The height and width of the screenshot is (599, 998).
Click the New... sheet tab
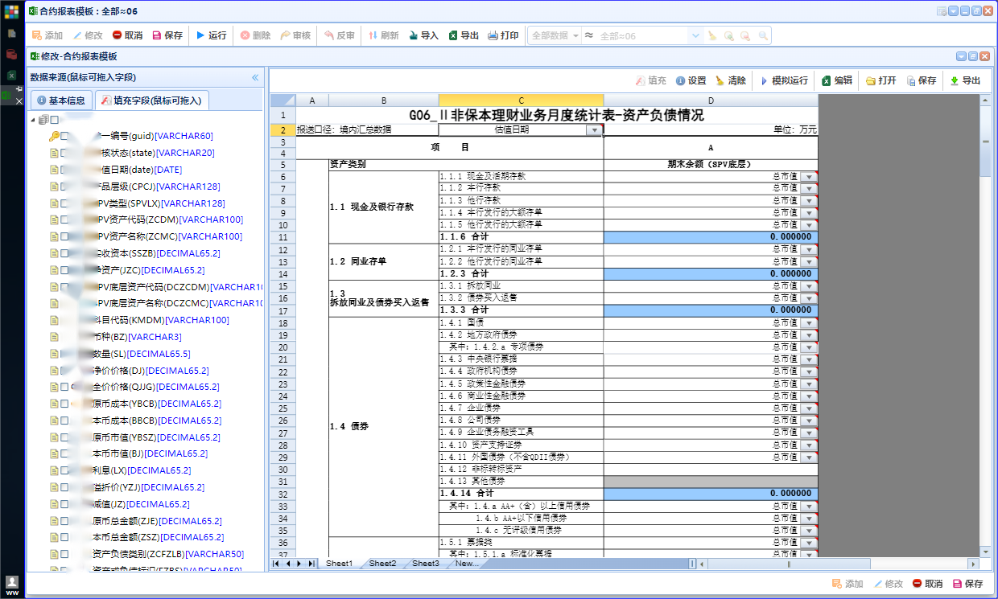(467, 564)
